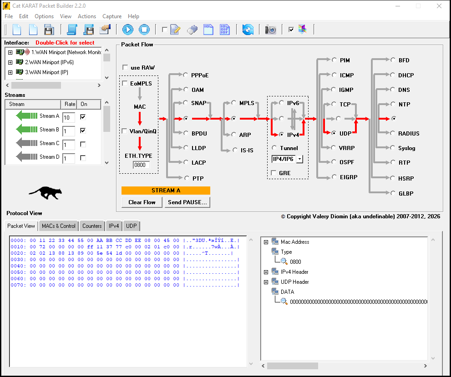
Task: Enable Stream D with its On checkbox
Action: [83, 158]
